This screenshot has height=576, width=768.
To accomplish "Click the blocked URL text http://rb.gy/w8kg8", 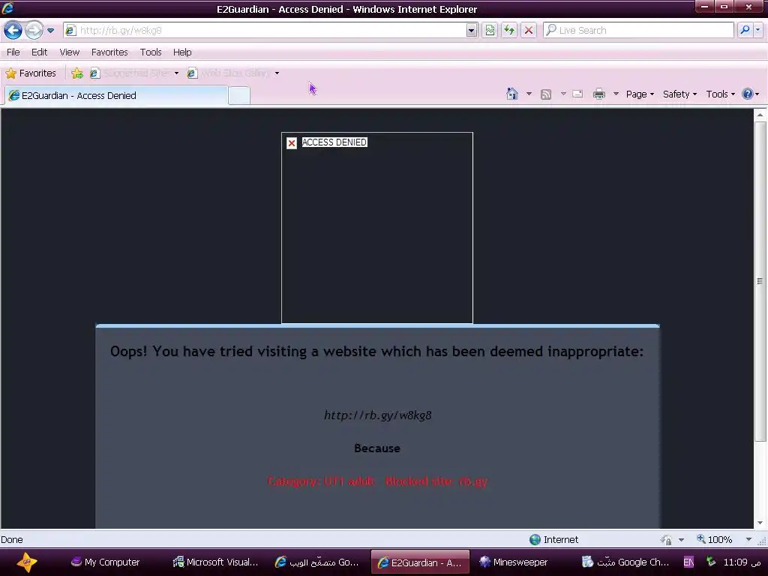I will (x=378, y=415).
